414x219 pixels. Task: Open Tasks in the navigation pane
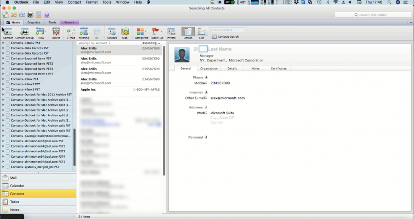(x=38, y=202)
